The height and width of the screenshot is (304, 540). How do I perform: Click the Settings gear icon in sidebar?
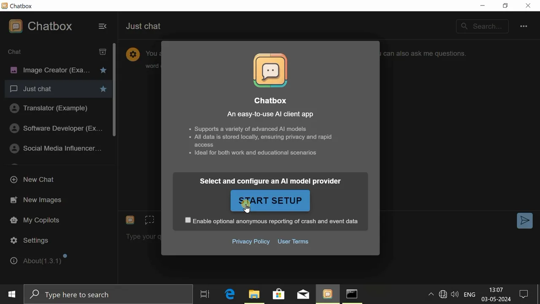(x=14, y=240)
